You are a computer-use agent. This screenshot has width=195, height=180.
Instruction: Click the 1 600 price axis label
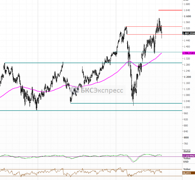[x=187, y=16]
